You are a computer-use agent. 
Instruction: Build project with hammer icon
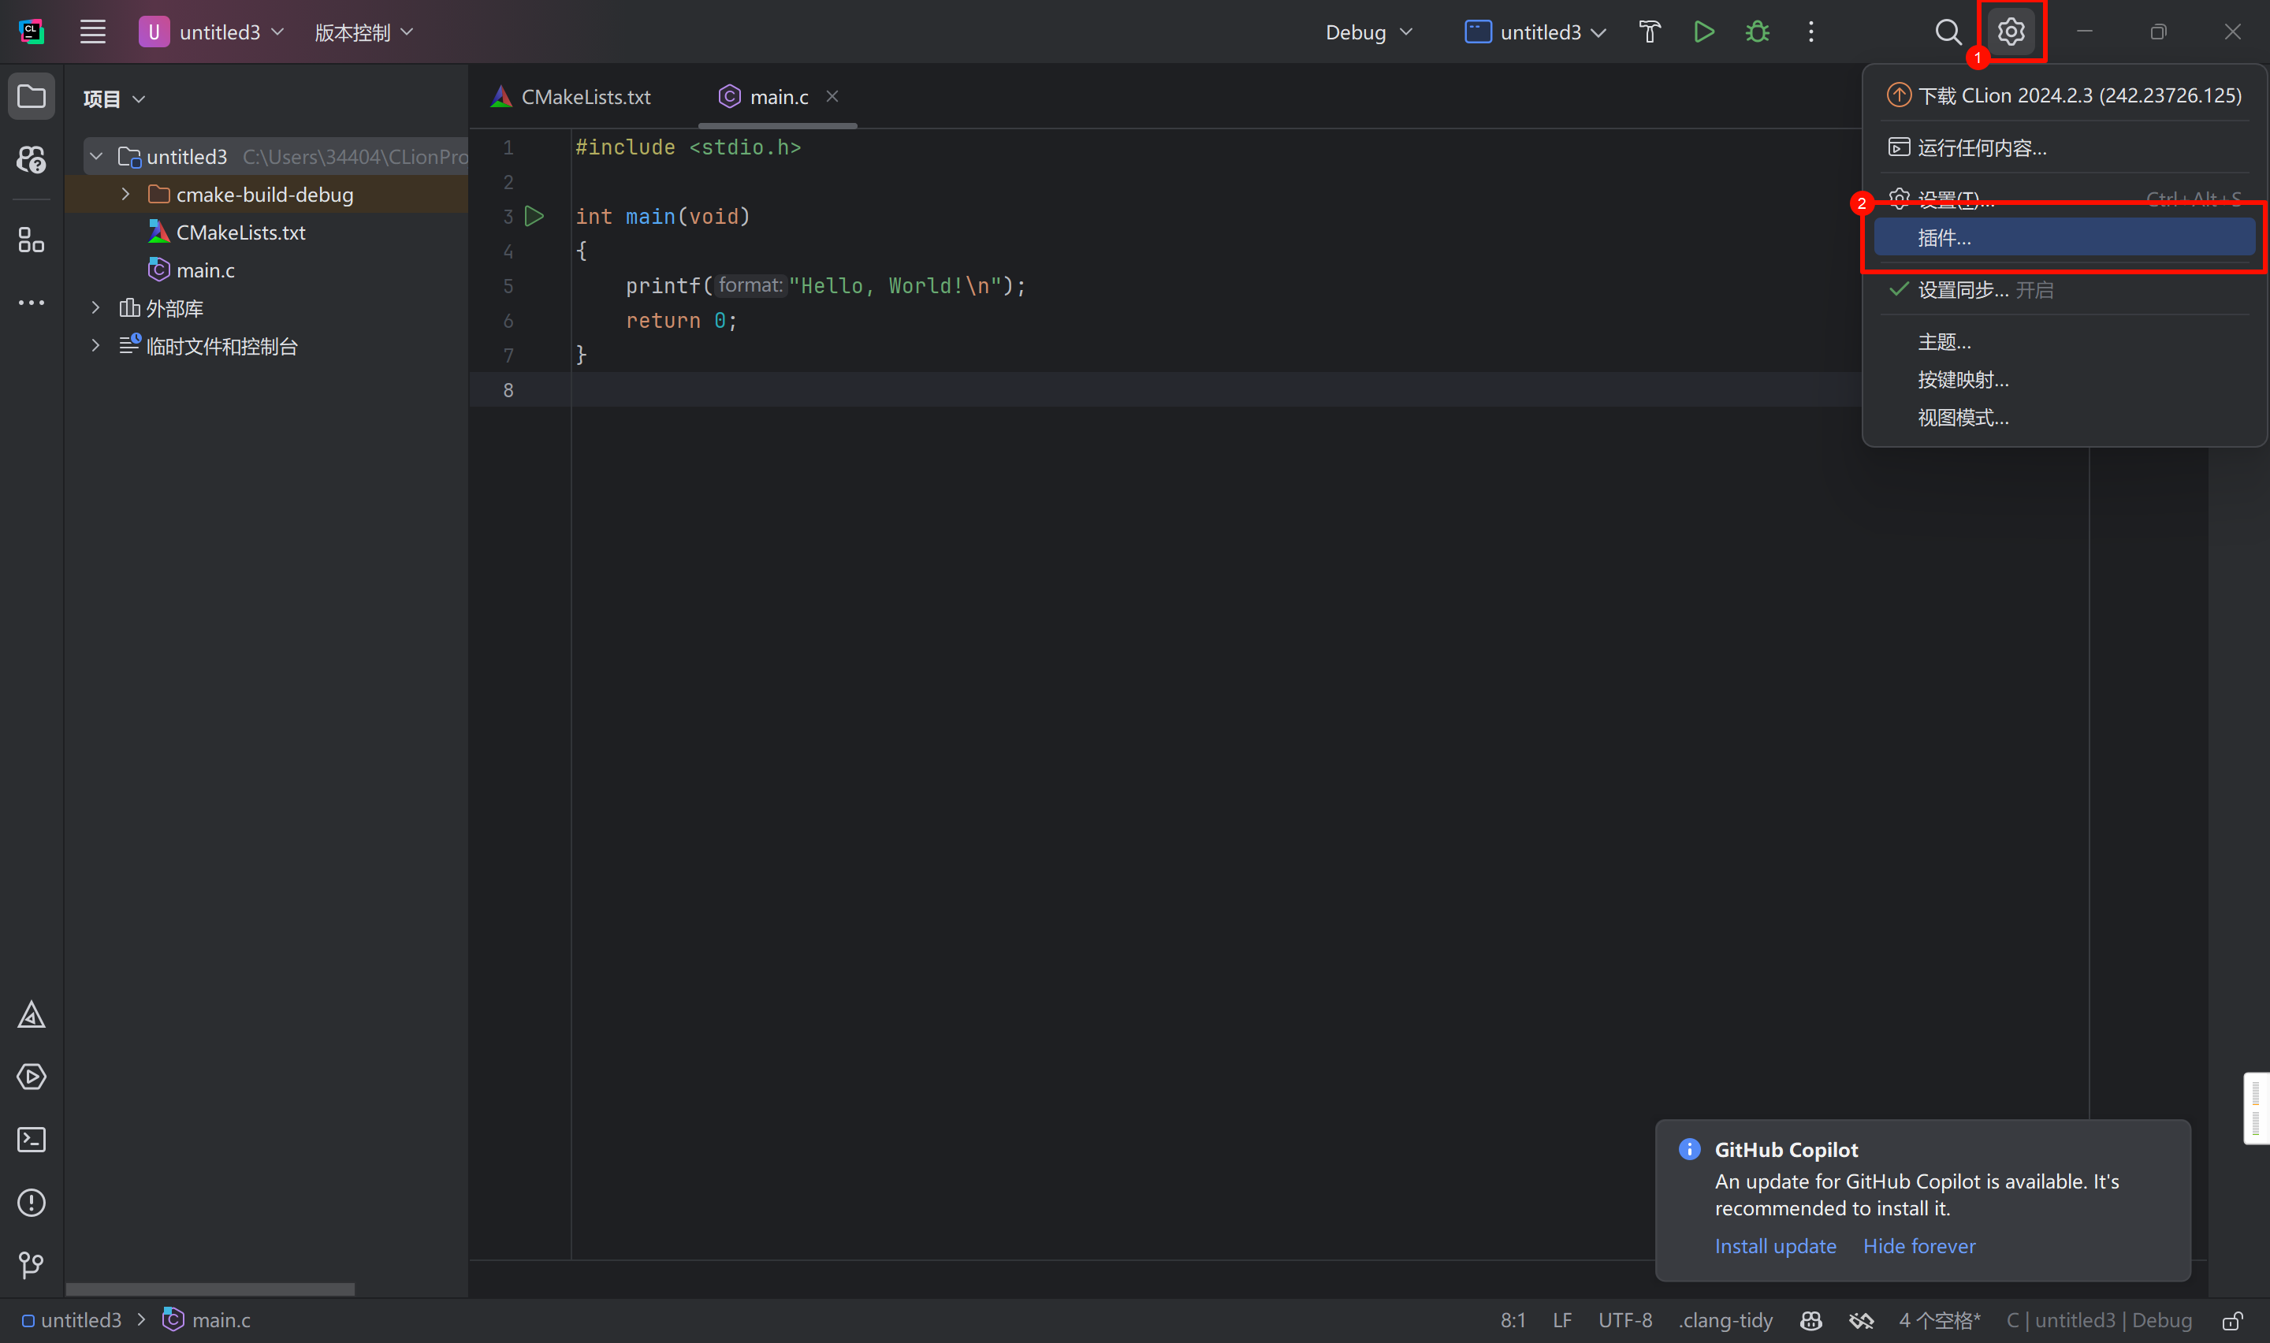pos(1650,32)
